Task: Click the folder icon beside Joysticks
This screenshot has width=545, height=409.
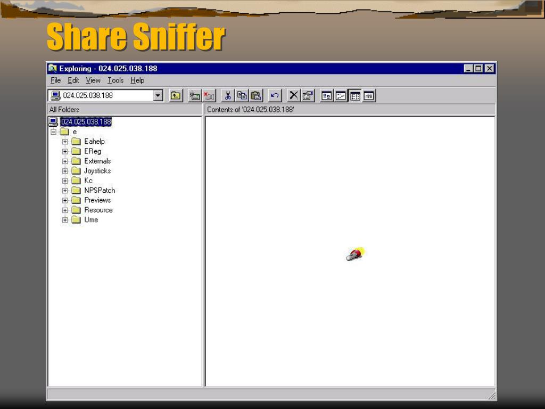Action: pyautogui.click(x=76, y=171)
